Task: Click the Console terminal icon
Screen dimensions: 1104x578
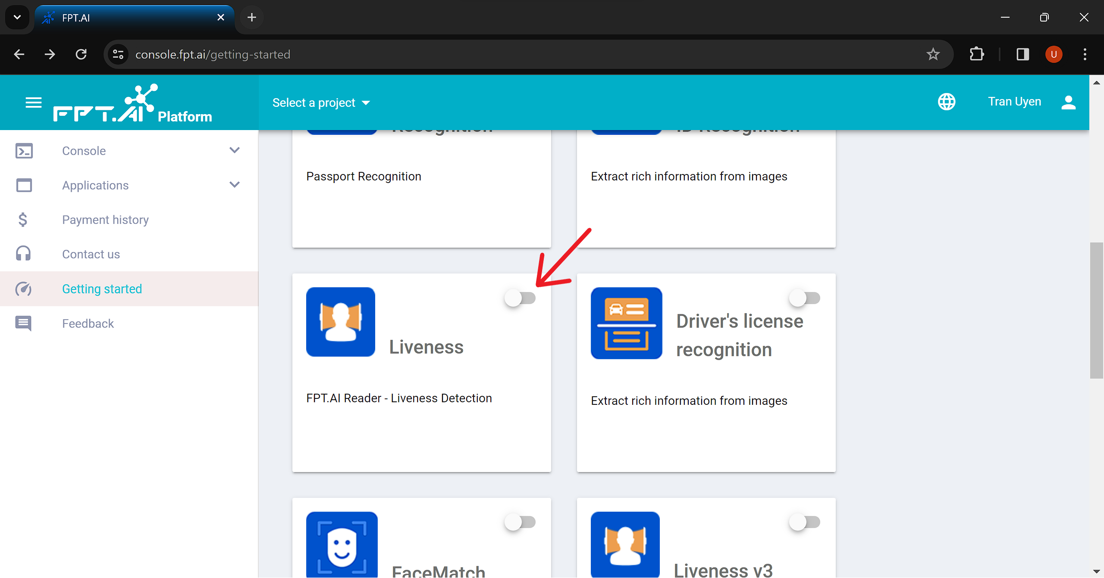Action: point(24,151)
